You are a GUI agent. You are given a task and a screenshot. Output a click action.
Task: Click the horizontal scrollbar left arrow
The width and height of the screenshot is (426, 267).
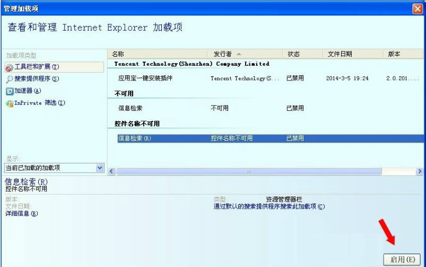(111, 171)
